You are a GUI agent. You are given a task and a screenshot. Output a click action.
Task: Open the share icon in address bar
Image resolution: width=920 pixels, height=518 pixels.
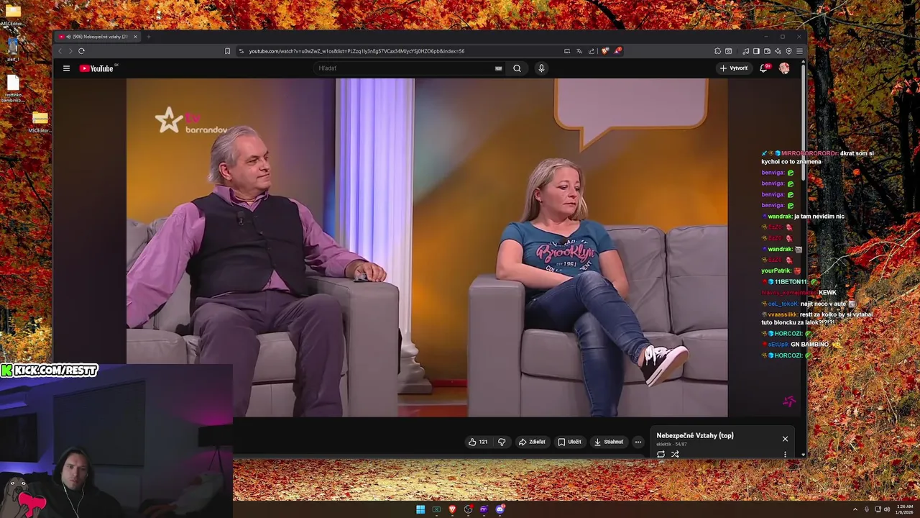[x=592, y=51]
